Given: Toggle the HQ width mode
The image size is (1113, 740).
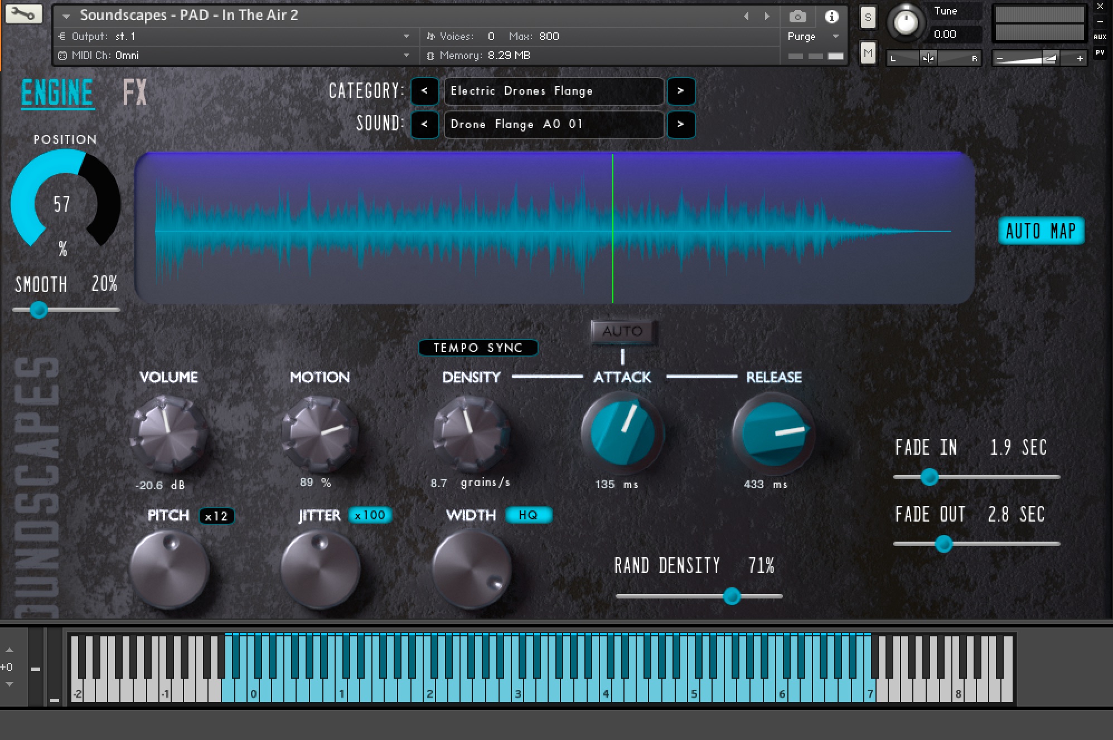Looking at the screenshot, I should tap(528, 515).
